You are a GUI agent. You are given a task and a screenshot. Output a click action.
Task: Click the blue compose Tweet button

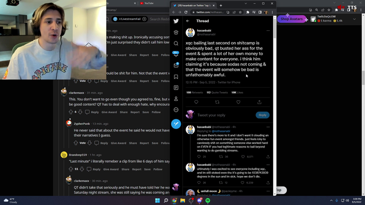tap(176, 124)
